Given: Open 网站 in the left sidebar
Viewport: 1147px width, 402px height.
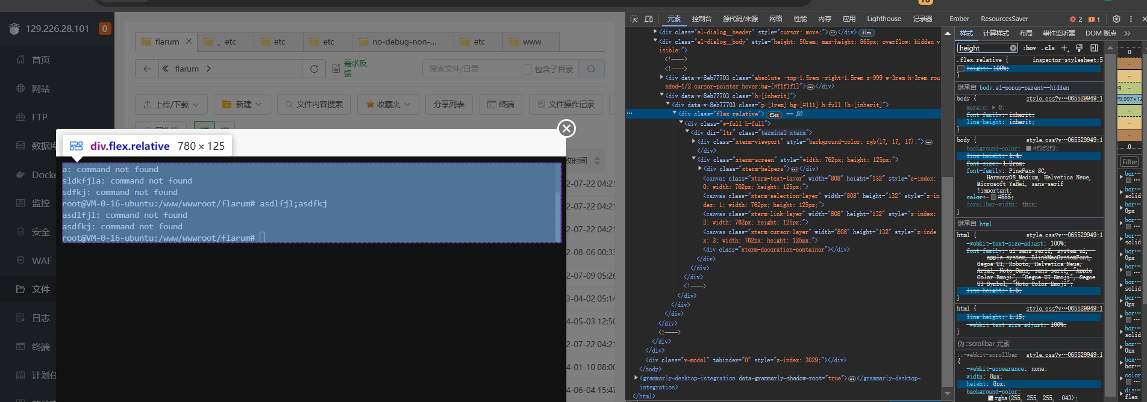Looking at the screenshot, I should coord(41,88).
